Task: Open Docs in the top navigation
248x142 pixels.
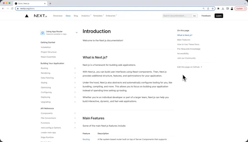Action: point(68,16)
